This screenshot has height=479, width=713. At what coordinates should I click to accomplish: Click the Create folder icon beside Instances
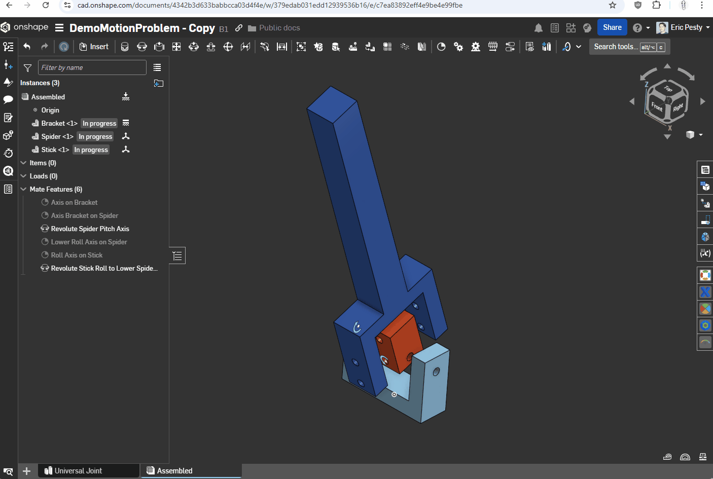tap(159, 83)
